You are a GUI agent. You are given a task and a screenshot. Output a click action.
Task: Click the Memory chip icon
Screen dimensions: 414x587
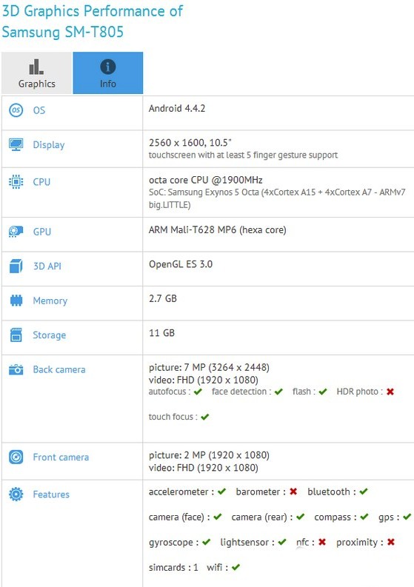point(16,301)
